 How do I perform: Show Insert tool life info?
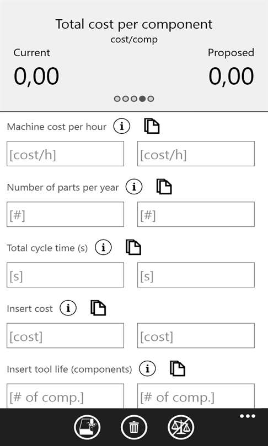(148, 369)
